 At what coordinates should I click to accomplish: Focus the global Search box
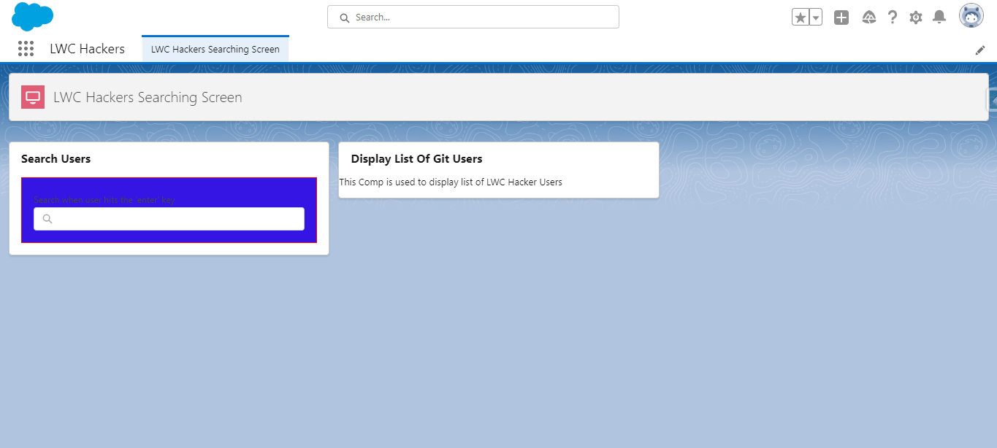point(473,17)
